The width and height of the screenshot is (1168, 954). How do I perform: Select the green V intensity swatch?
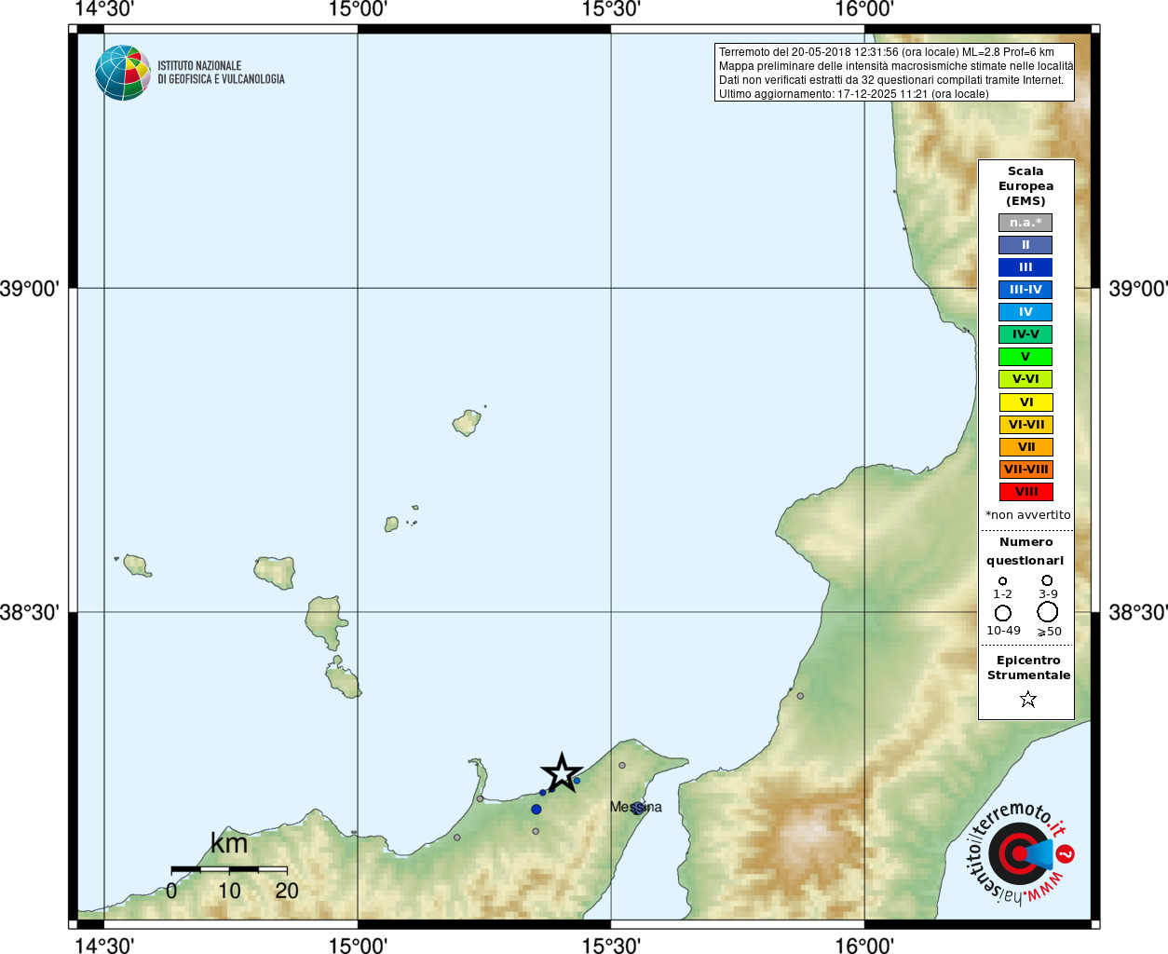click(1025, 357)
